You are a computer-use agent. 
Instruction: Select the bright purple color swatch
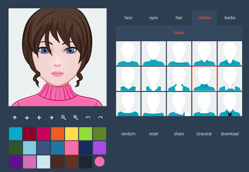(x=100, y=148)
